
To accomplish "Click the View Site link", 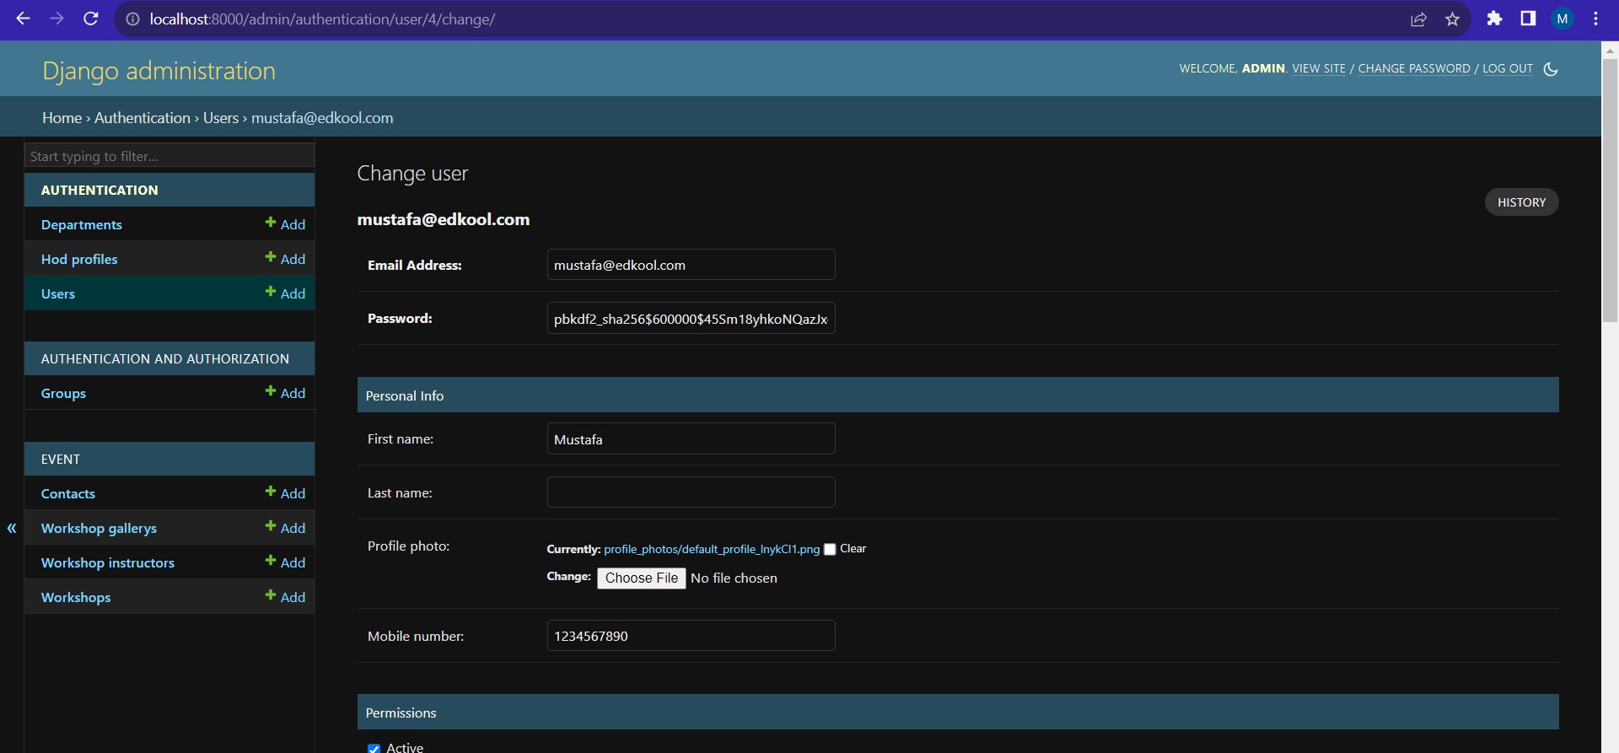I will click(x=1319, y=68).
